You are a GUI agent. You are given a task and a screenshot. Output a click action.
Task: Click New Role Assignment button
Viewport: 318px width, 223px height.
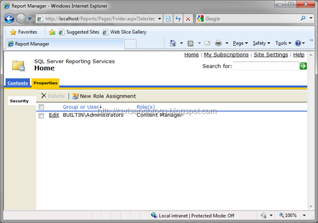[x=104, y=96]
